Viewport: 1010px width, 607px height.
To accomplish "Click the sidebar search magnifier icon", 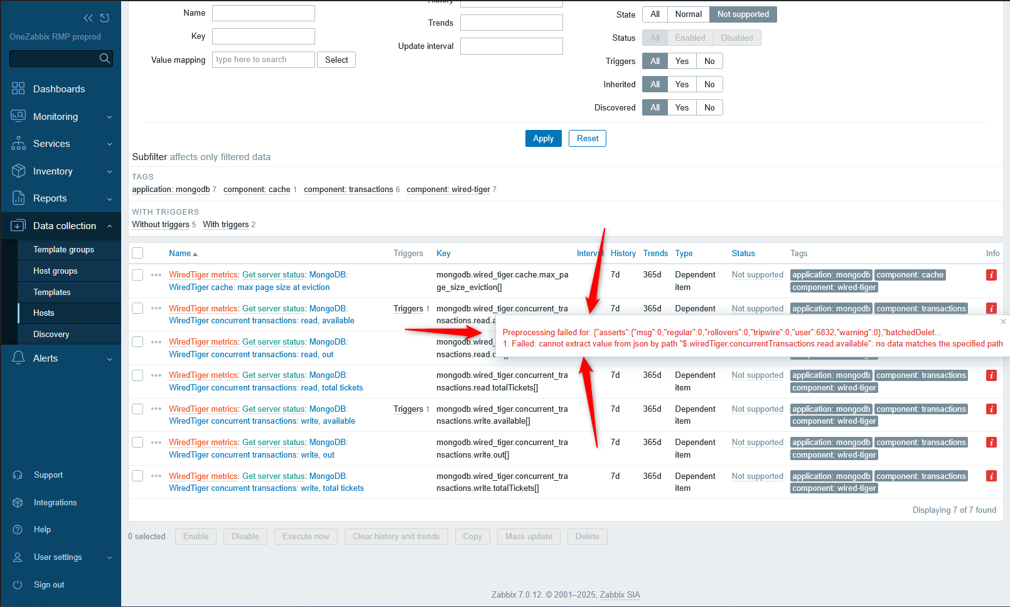I will 105,58.
